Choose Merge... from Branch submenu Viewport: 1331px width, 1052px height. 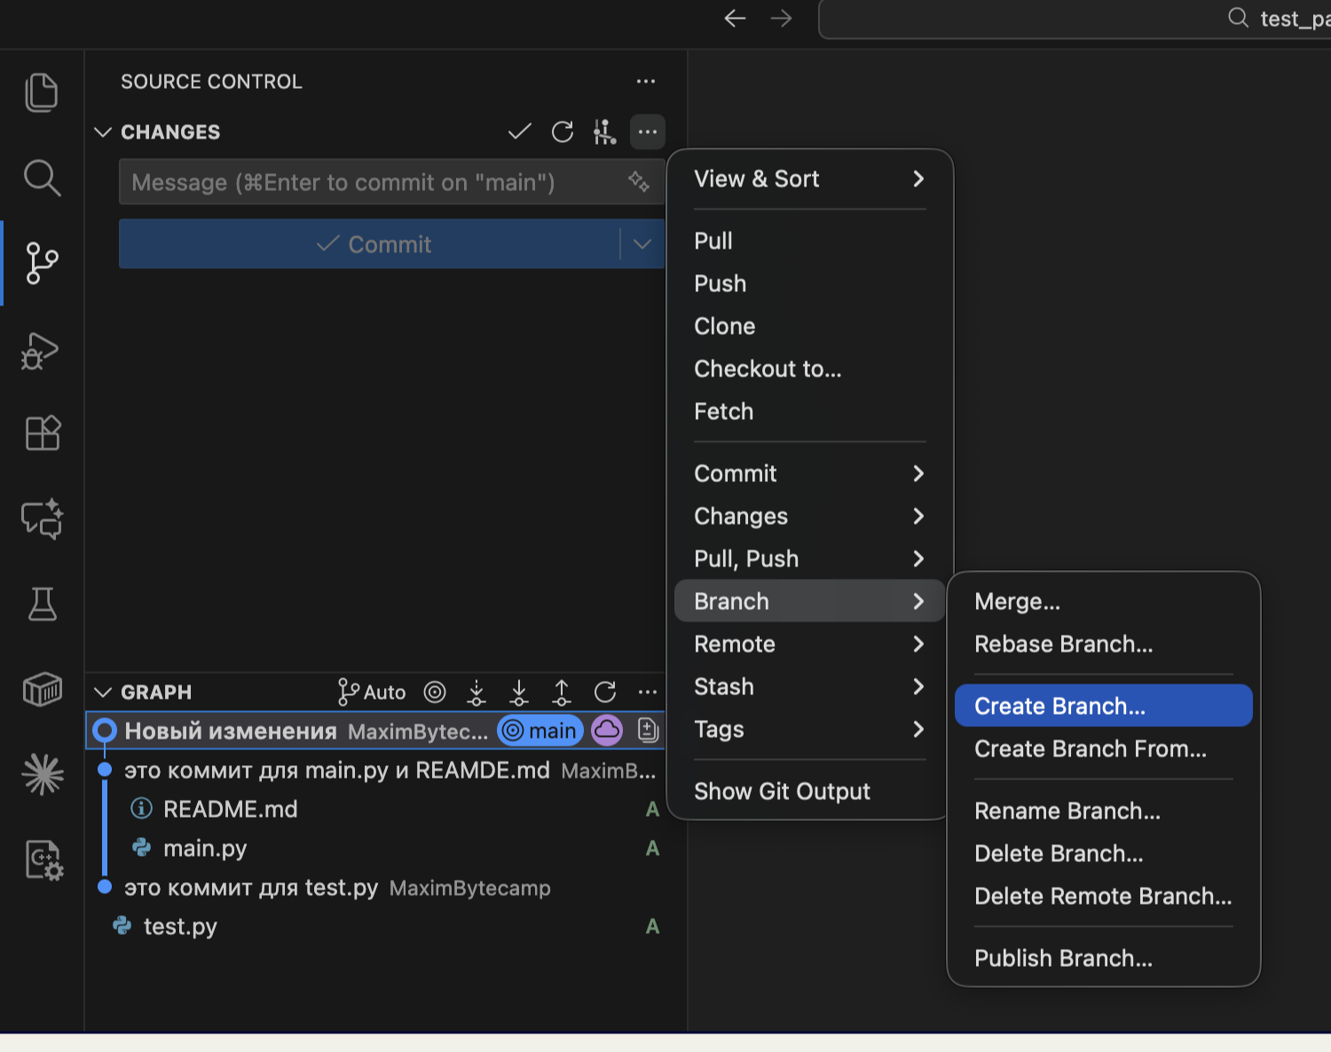coord(1103,602)
